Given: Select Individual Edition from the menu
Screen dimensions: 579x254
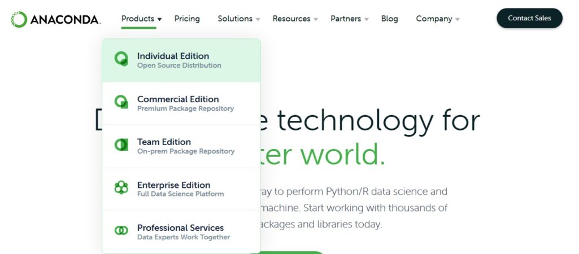Looking at the screenshot, I should (x=181, y=60).
